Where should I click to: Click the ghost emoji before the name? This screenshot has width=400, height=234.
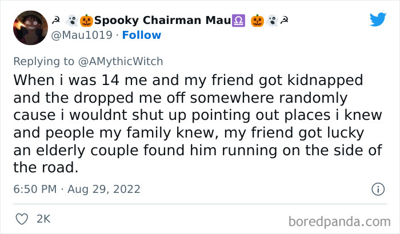pyautogui.click(x=71, y=21)
